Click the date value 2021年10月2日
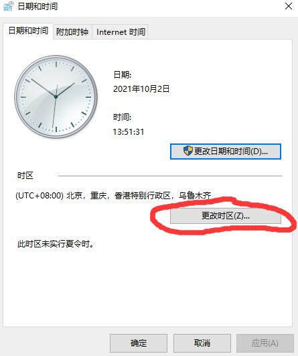Screen dimensions: 298x356 coord(141,88)
